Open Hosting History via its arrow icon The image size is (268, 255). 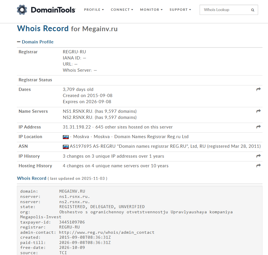click(x=258, y=166)
